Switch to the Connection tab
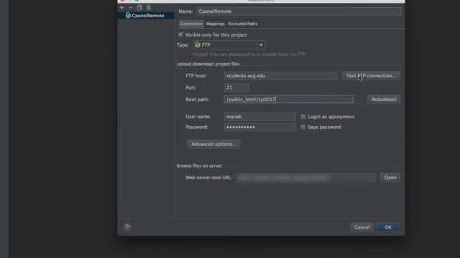The width and height of the screenshot is (460, 258). pos(191,24)
